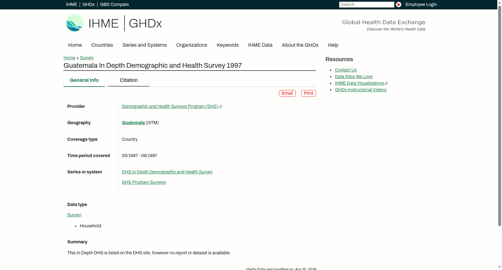Open the Organizations menu item
The height and width of the screenshot is (270, 502).
click(192, 45)
